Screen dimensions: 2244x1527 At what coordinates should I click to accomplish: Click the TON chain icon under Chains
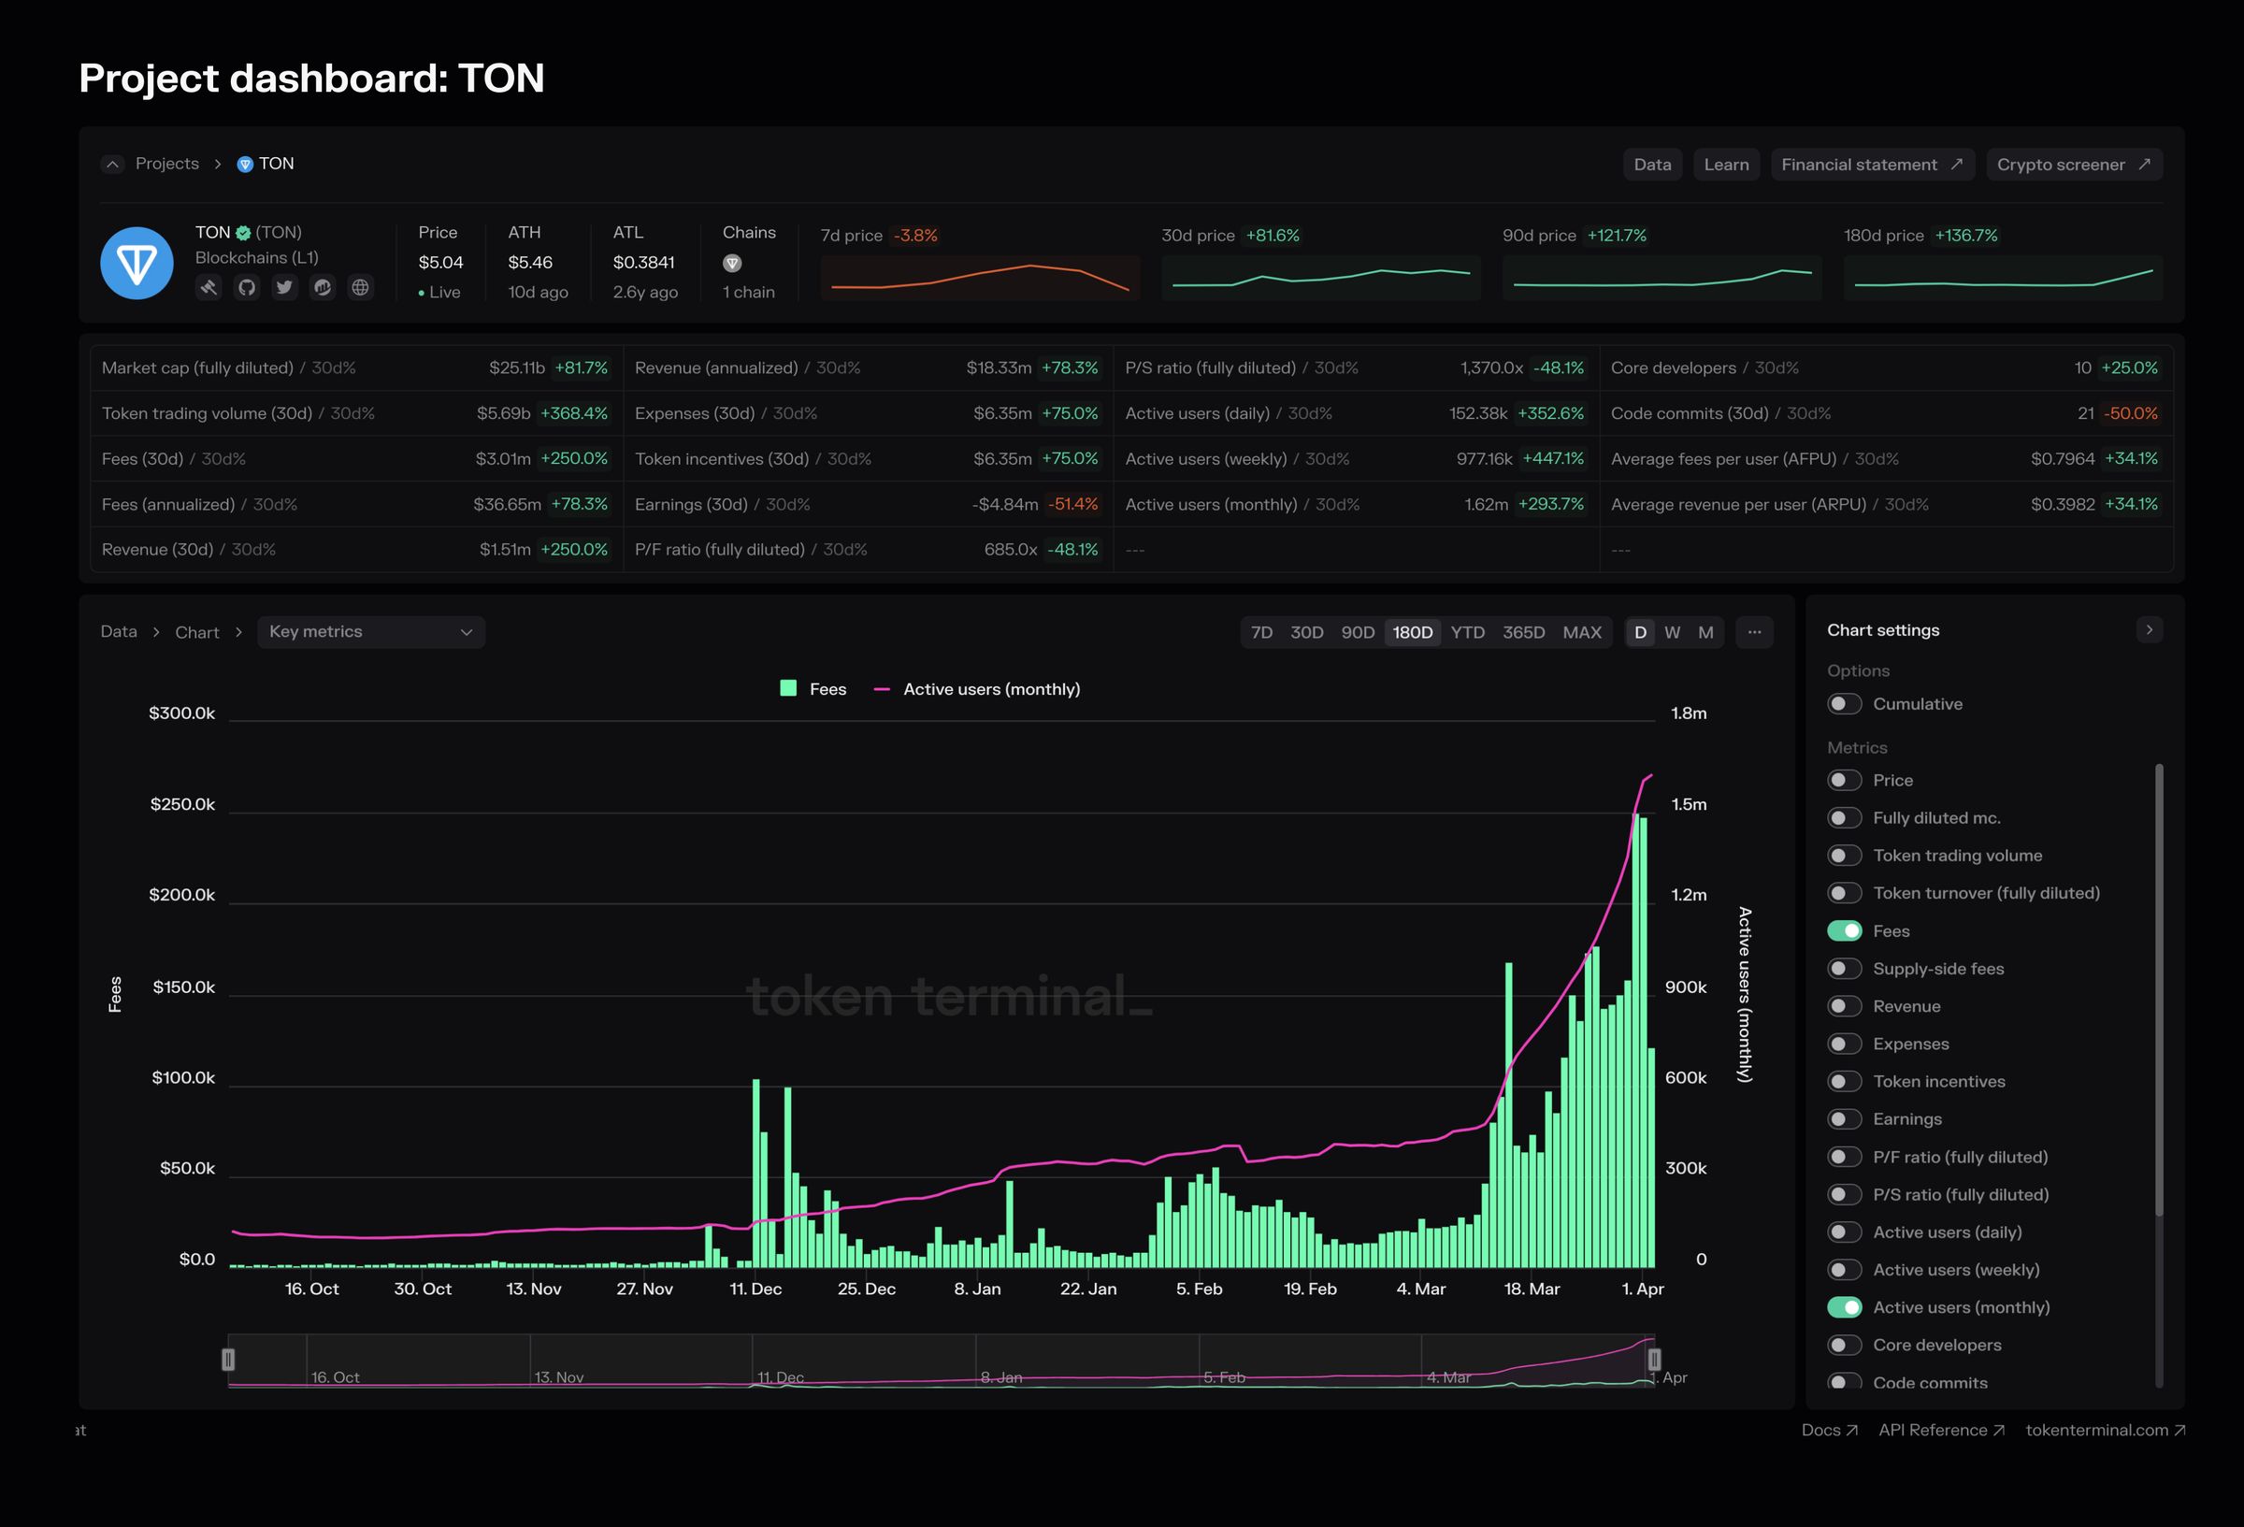pyautogui.click(x=732, y=263)
